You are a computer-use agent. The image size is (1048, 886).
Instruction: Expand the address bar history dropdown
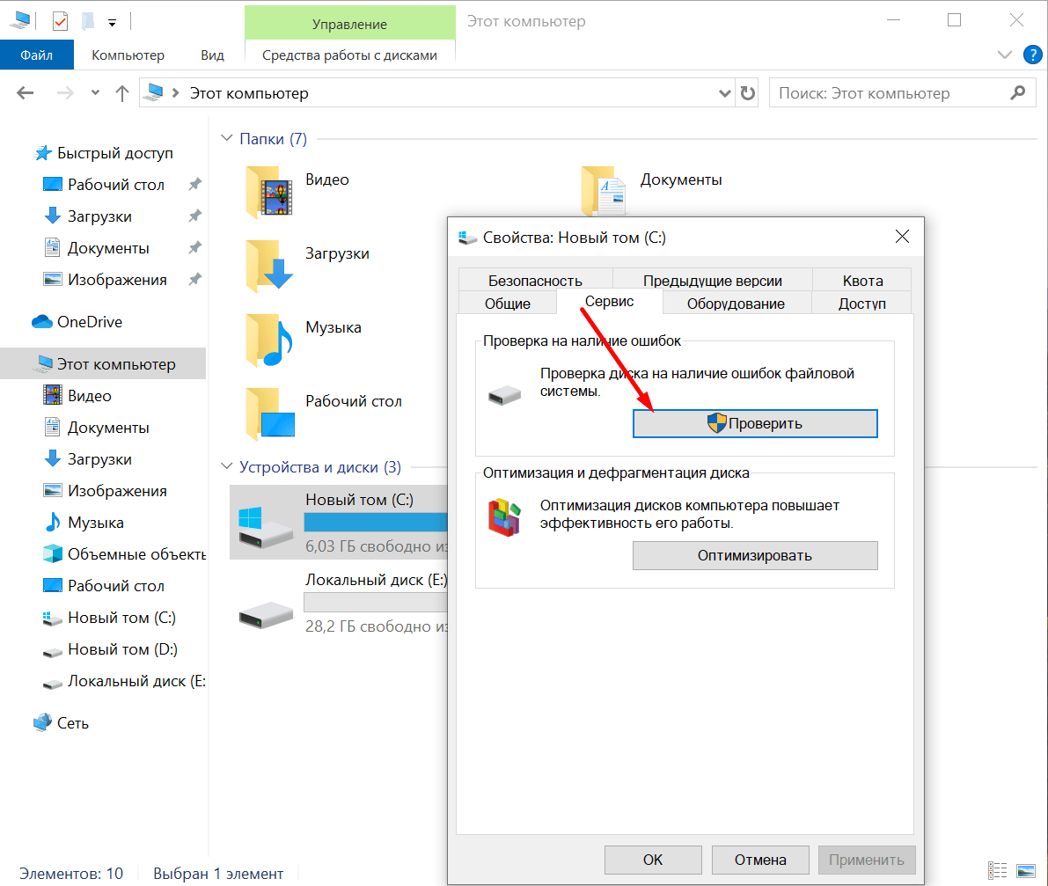pyautogui.click(x=724, y=93)
